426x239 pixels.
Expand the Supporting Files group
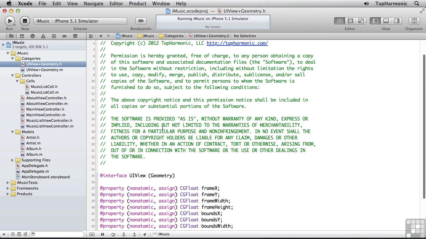pyautogui.click(x=12, y=160)
